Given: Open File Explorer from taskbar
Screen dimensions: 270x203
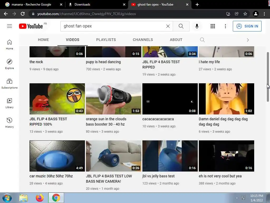Looking at the screenshot, I should (23, 198).
